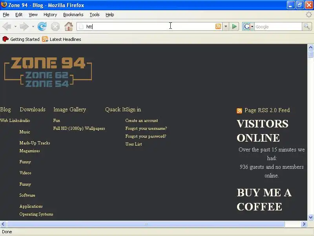Click Forgot your password? link
Viewport: 314px width, 236px height.
146,136
